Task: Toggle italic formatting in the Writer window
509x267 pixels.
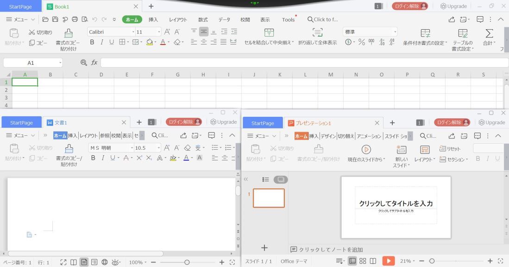Action: [102, 158]
